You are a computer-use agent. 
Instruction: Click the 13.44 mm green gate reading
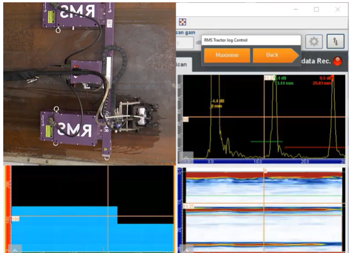284,83
